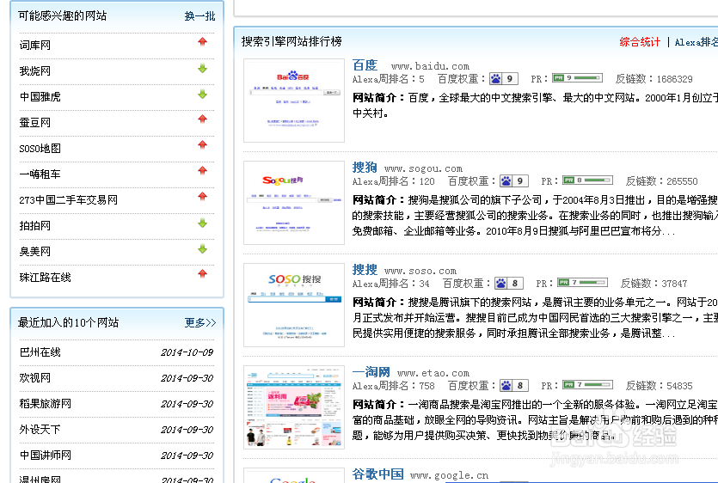Open 蚕豆网 in suggested sites
The image size is (718, 483).
[34, 123]
